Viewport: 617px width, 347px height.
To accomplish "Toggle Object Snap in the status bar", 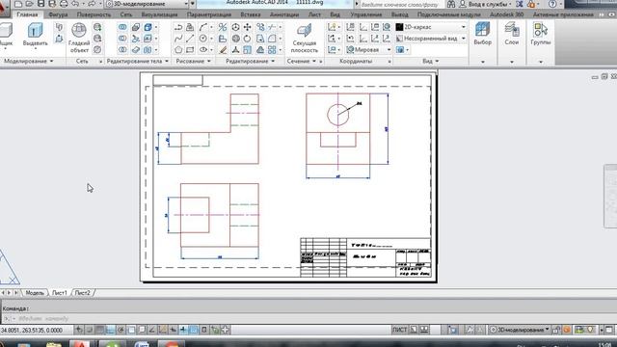I will pyautogui.click(x=131, y=330).
